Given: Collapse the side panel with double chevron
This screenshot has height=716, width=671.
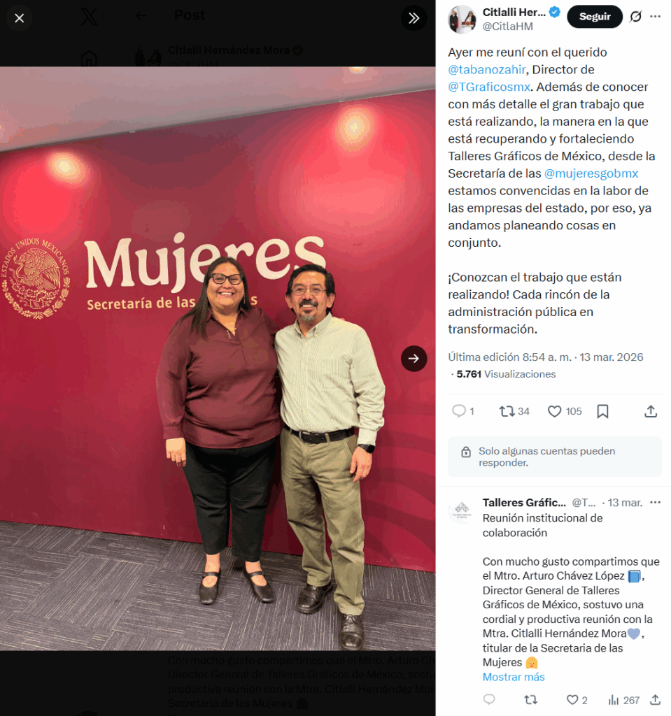Looking at the screenshot, I should pos(414,18).
